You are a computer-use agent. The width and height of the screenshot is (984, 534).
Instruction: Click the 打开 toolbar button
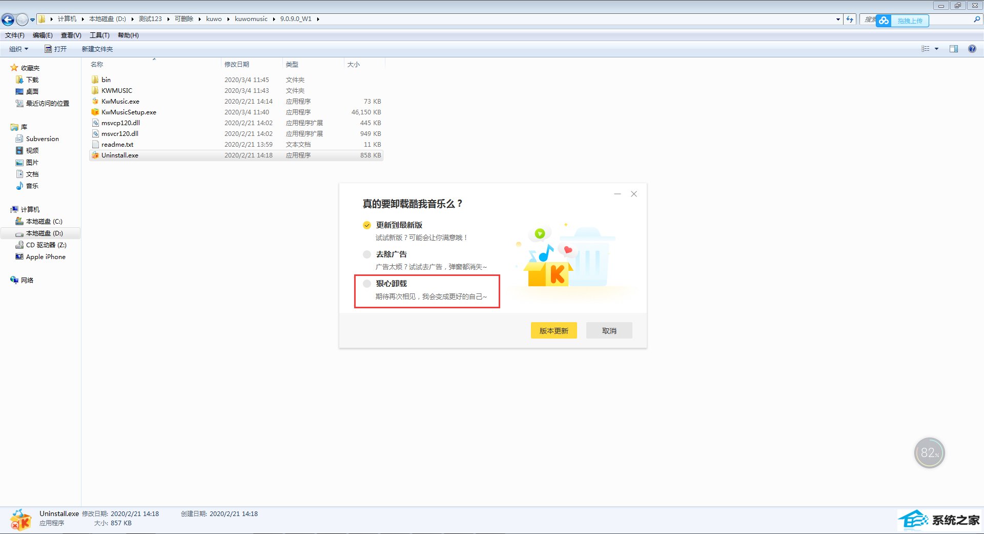pos(56,49)
